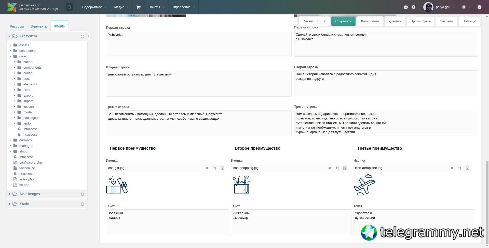Open the Содержимое menu

(x=94, y=7)
